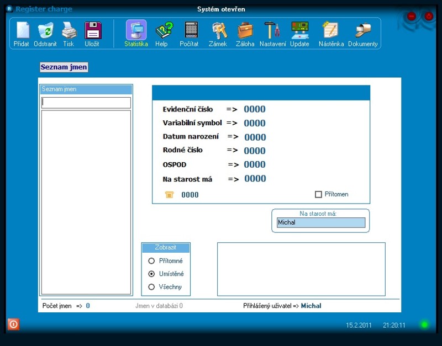Click the red minimize button at top right
Image resolution: width=442 pixels, height=346 pixels.
(x=412, y=16)
